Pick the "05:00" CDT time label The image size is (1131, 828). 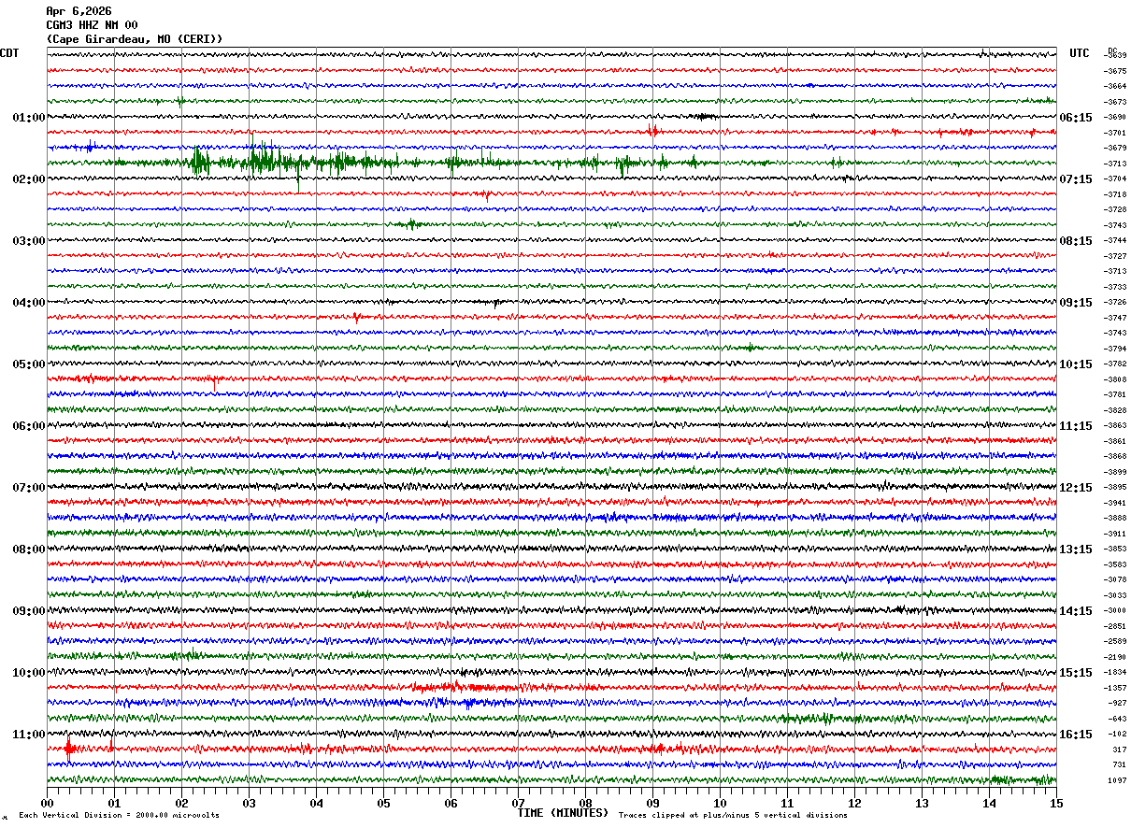pyautogui.click(x=29, y=364)
